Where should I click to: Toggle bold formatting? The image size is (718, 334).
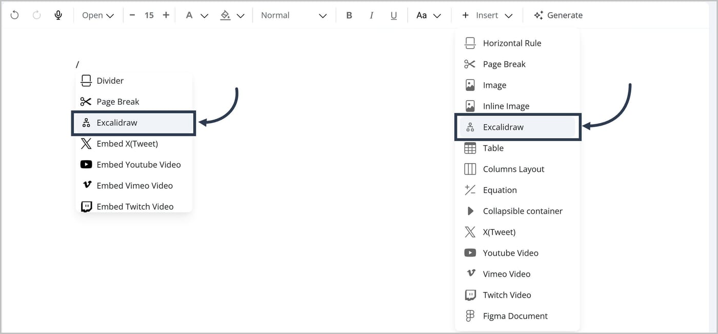coord(349,15)
